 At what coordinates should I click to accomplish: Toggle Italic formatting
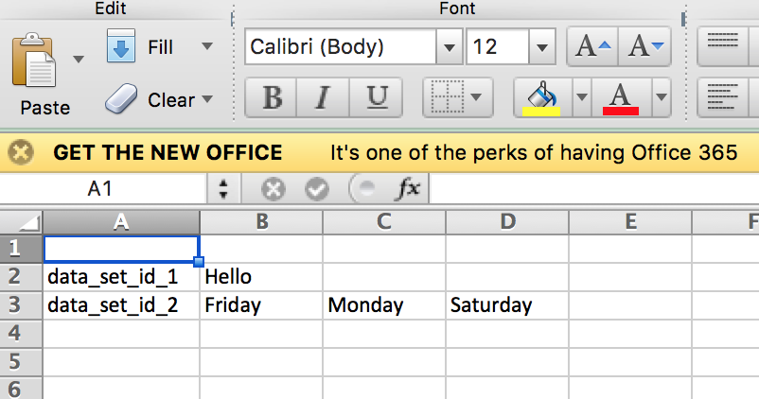[325, 96]
